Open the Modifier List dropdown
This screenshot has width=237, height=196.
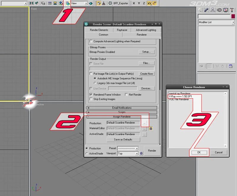216,22
